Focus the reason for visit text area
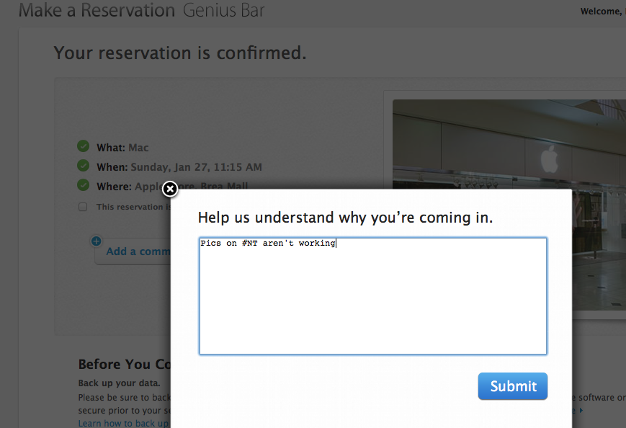The width and height of the screenshot is (626, 428). click(373, 296)
